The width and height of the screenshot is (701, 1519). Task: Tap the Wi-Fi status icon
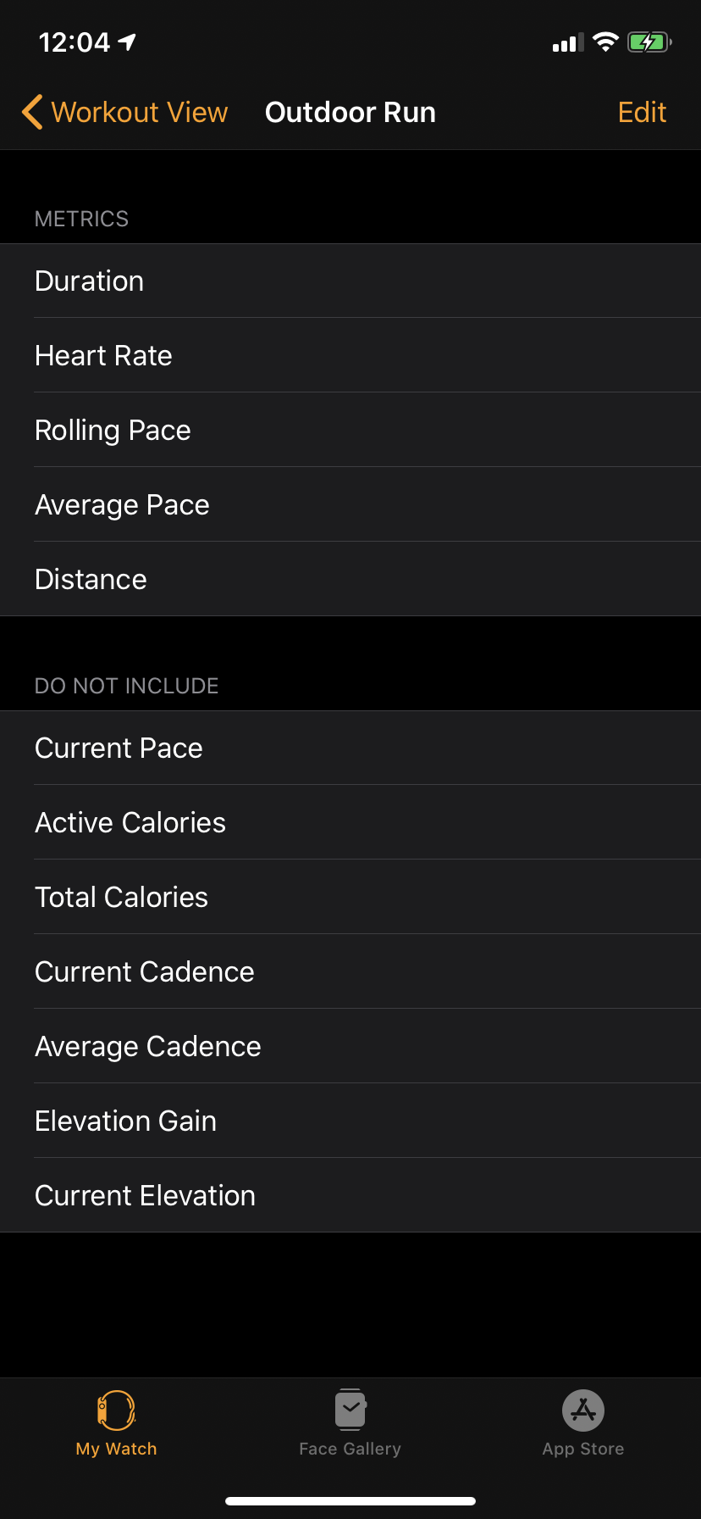pyautogui.click(x=605, y=42)
